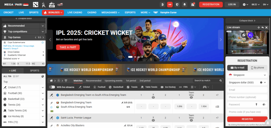Click the cricket batsman icon in header

point(44,4)
